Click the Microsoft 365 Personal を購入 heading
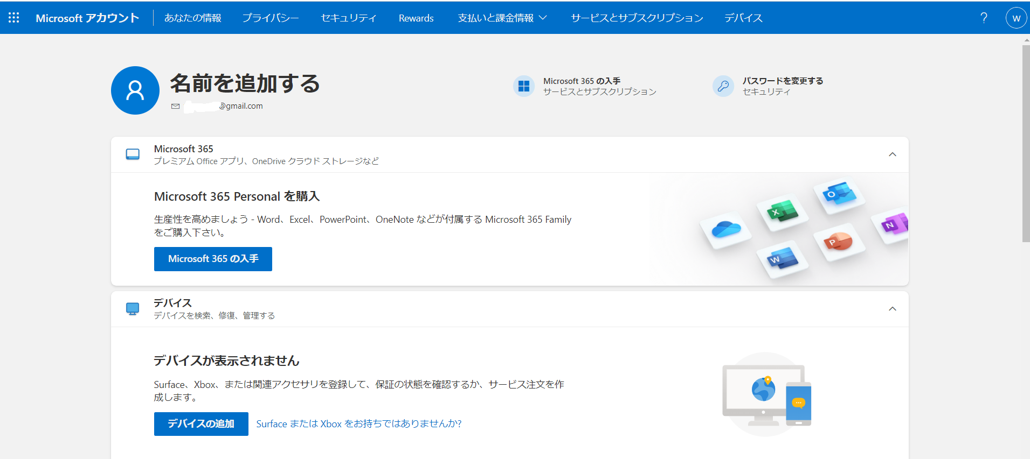1030x459 pixels. (x=237, y=196)
